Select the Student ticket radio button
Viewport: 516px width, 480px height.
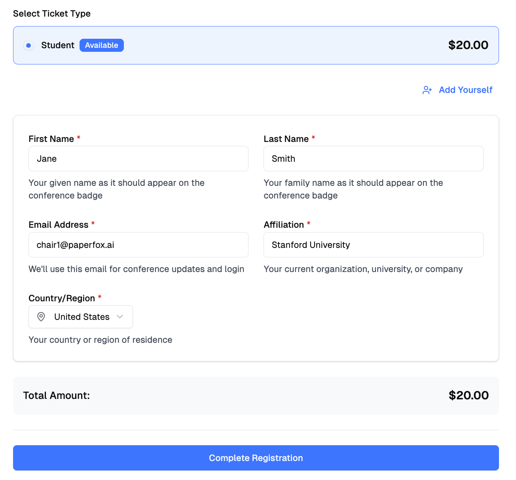pos(28,45)
